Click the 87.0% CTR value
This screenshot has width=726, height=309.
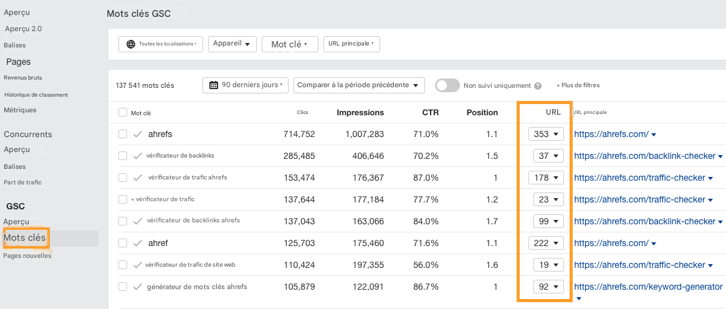[x=427, y=178]
